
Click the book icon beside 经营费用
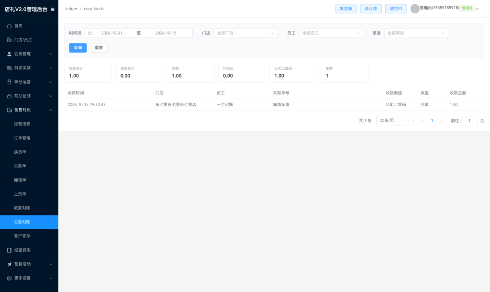coord(10,250)
